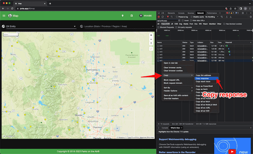Reload the page with browser refresh button
The width and height of the screenshot is (253, 154).
pos(12,8)
